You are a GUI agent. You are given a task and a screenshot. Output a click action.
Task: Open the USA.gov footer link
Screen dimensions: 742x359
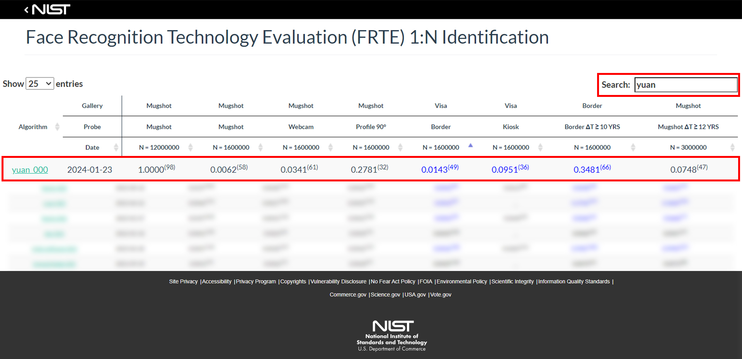[x=415, y=295]
